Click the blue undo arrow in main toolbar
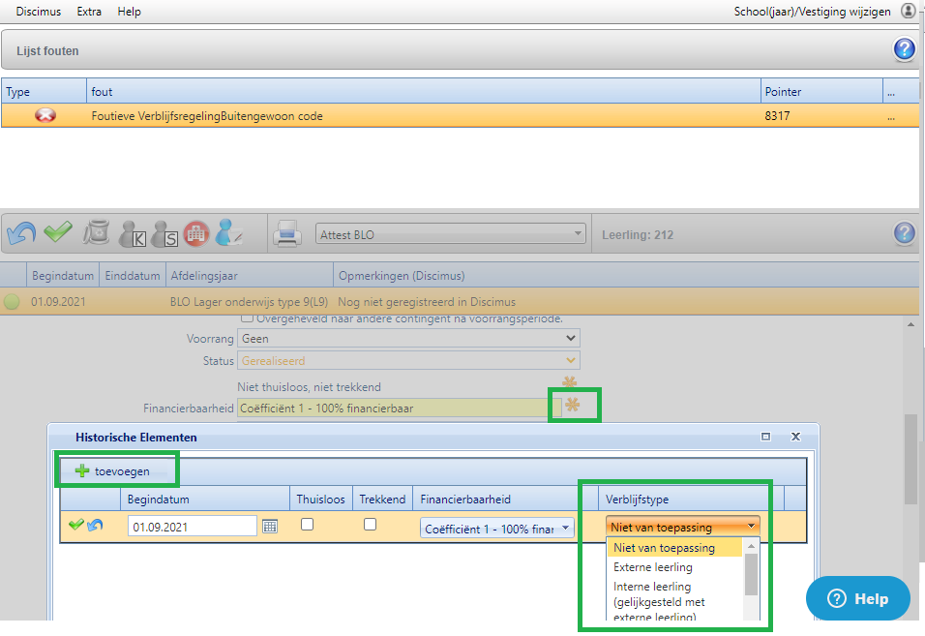 pos(20,233)
